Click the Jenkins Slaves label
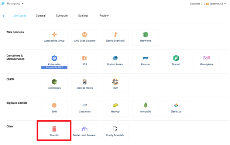Screen dimensions: 230x145 85,88
